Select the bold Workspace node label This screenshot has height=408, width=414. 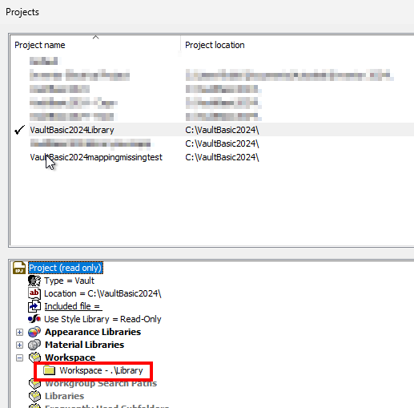coord(70,358)
